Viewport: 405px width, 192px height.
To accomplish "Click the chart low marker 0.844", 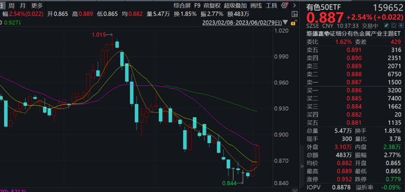I will (230, 183).
